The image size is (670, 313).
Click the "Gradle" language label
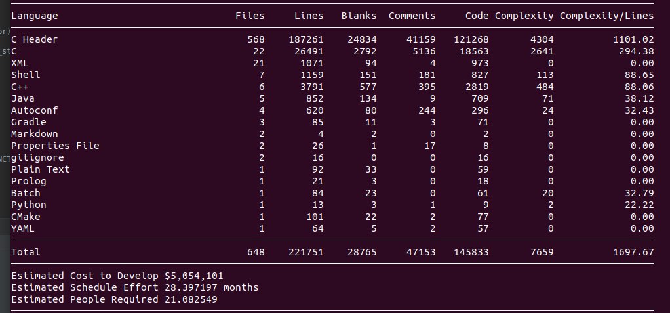28,122
